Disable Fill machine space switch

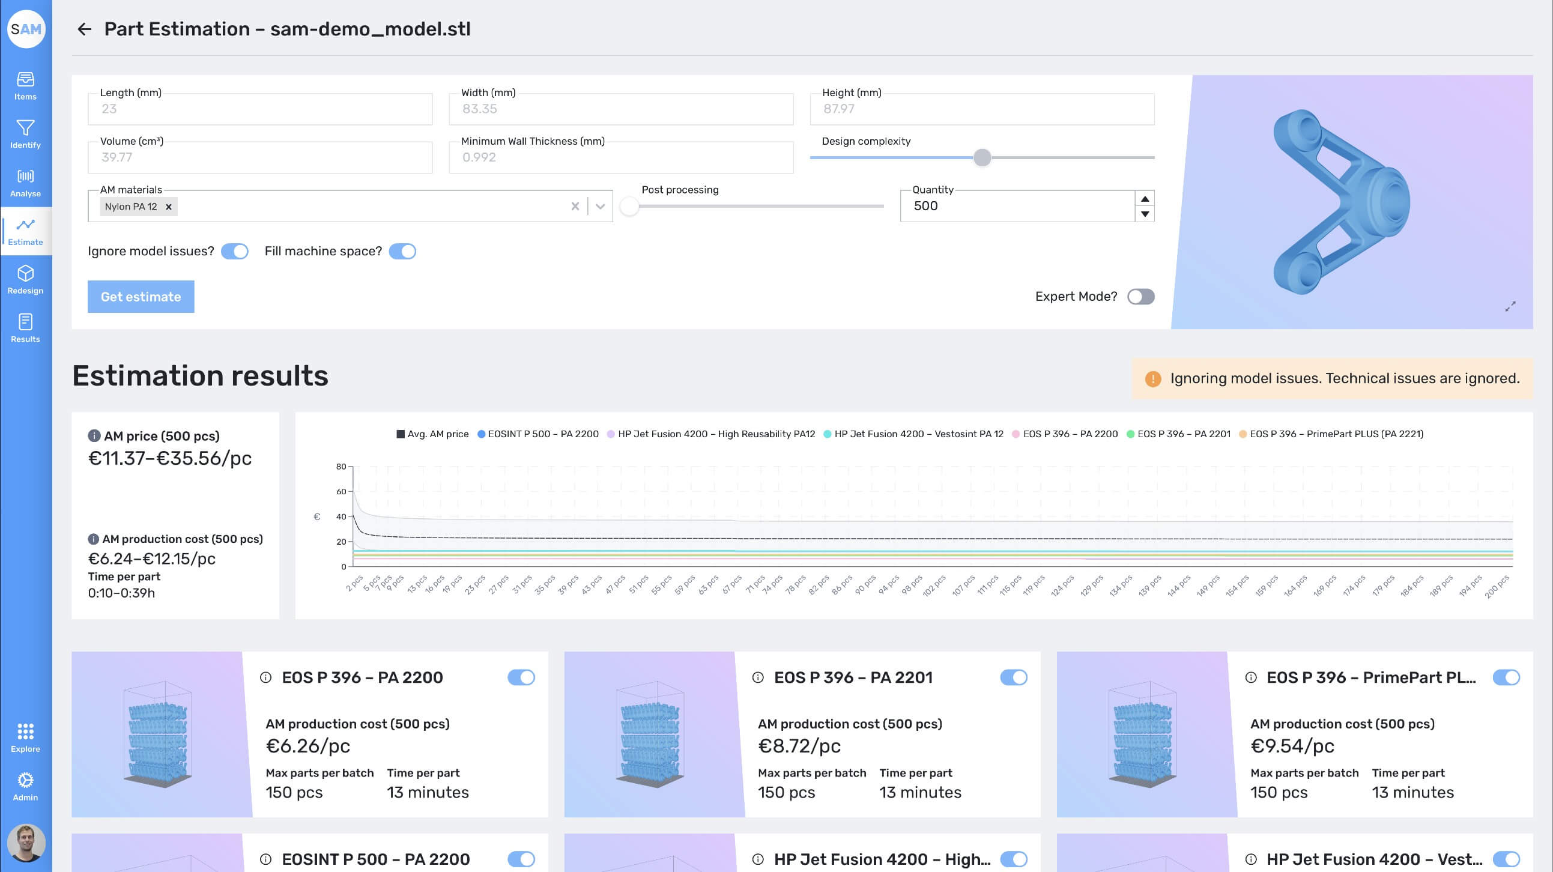(x=402, y=252)
